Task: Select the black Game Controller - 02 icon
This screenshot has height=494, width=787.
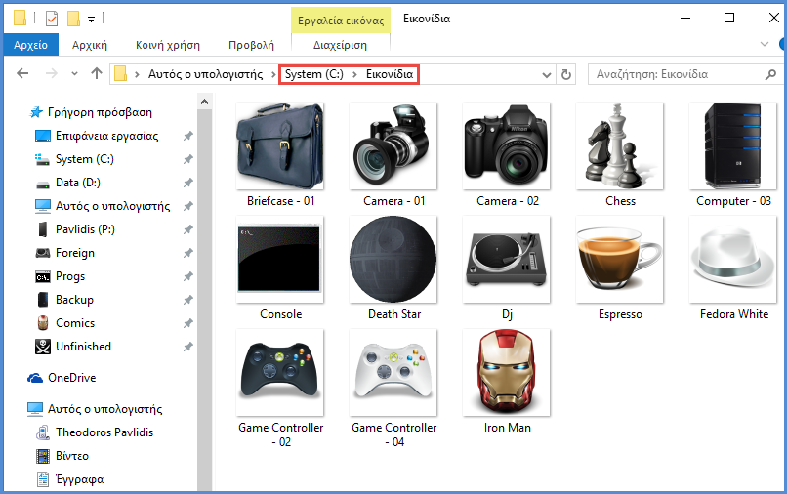Action: pos(280,373)
